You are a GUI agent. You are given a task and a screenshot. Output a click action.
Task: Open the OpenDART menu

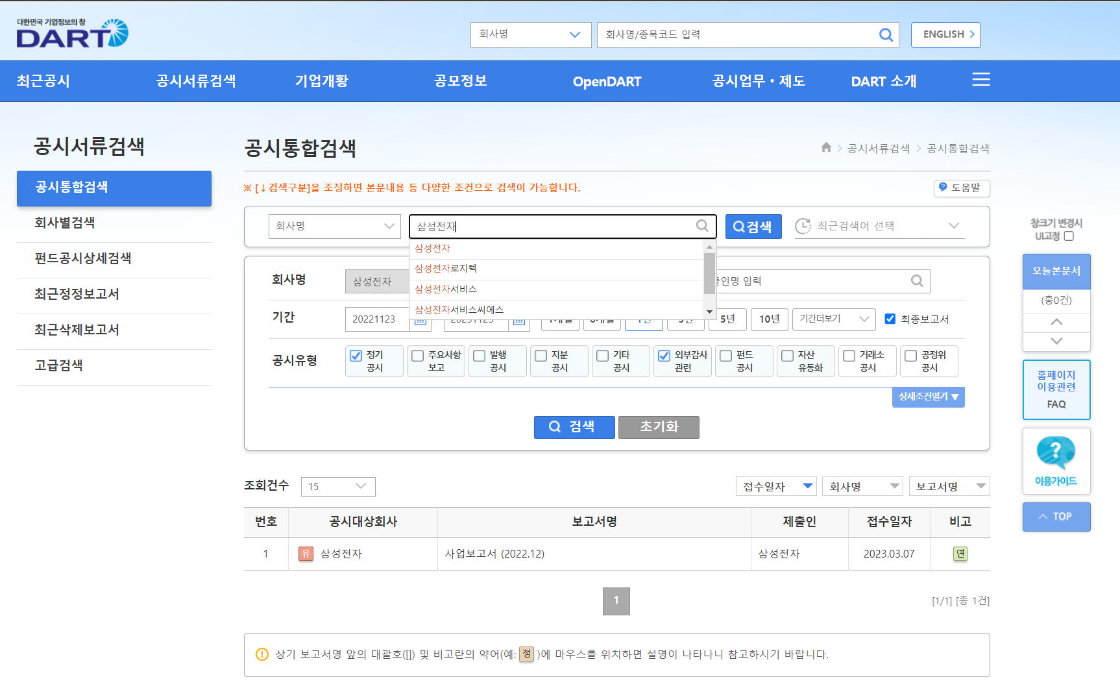click(x=607, y=81)
